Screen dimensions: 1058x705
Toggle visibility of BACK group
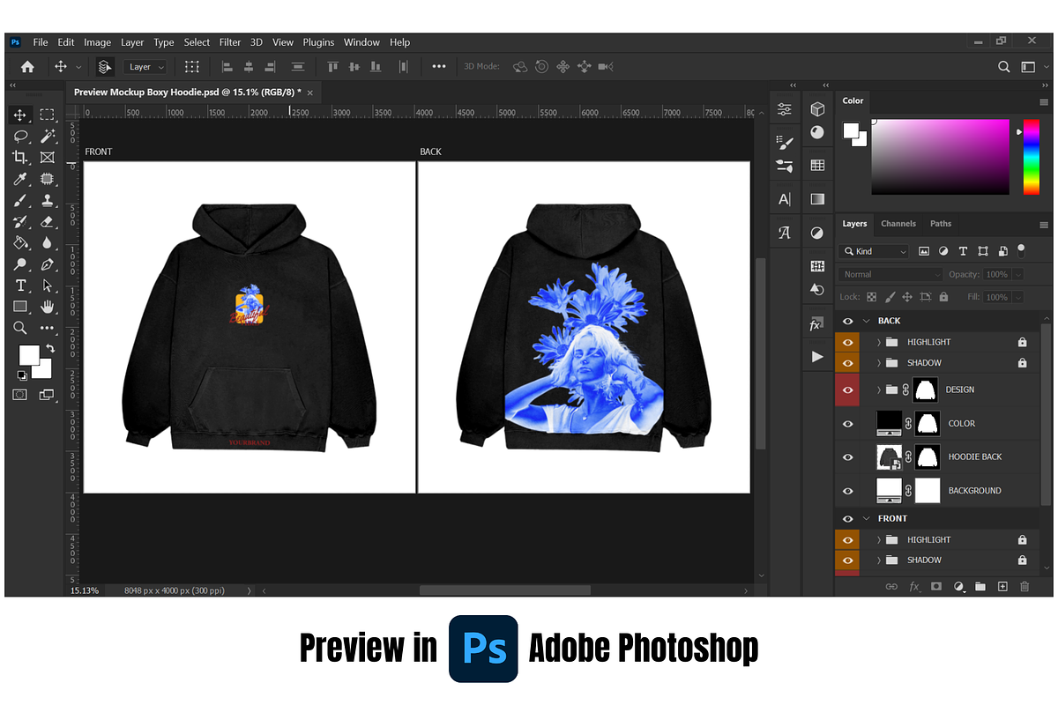point(847,321)
